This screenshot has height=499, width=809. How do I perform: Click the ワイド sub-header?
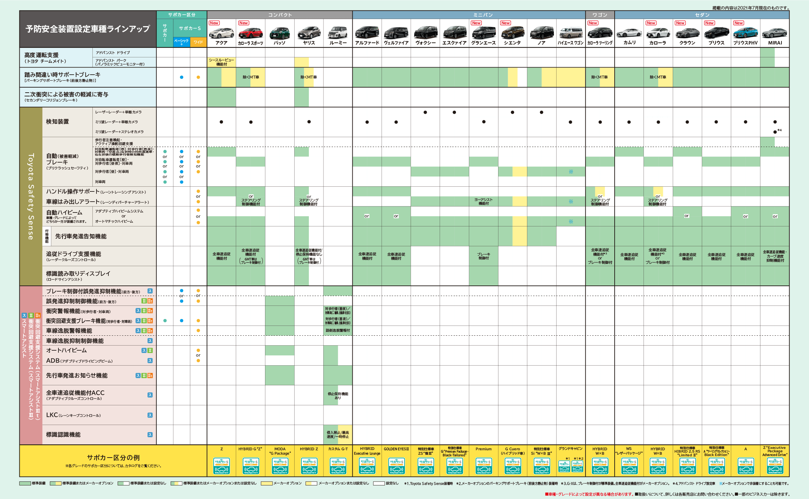coord(198,42)
